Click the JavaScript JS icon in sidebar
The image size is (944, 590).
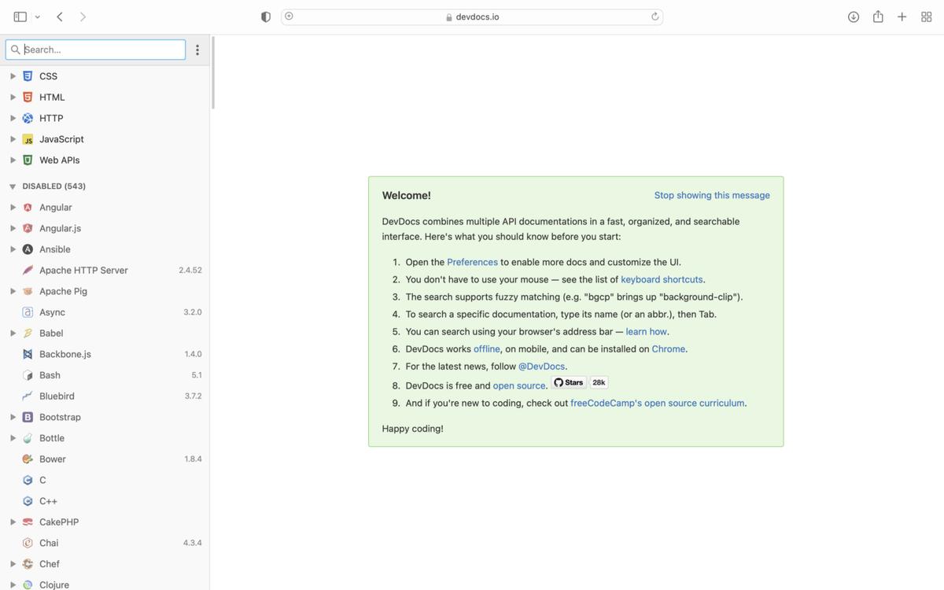point(28,139)
